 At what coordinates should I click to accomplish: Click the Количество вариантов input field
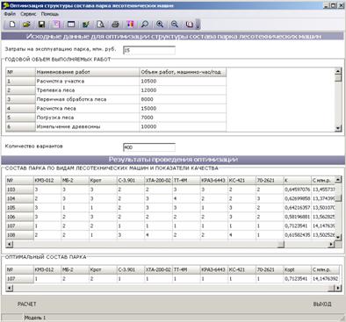tap(149, 147)
